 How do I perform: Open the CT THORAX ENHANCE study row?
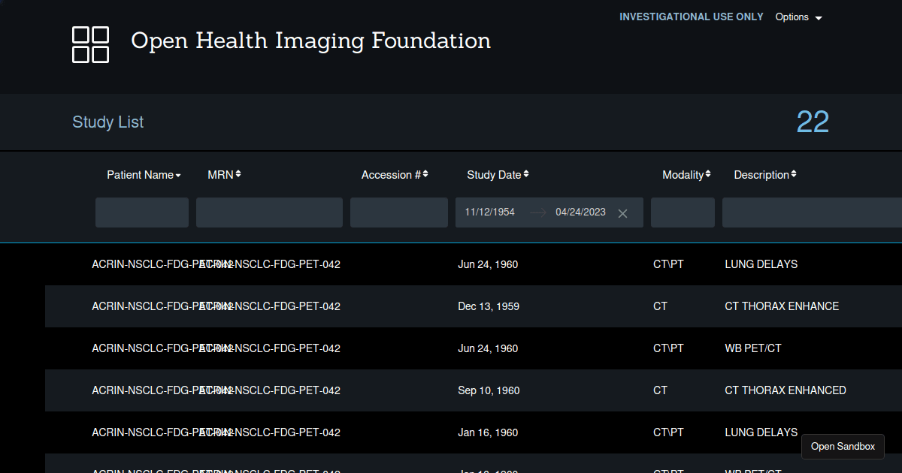click(x=781, y=306)
